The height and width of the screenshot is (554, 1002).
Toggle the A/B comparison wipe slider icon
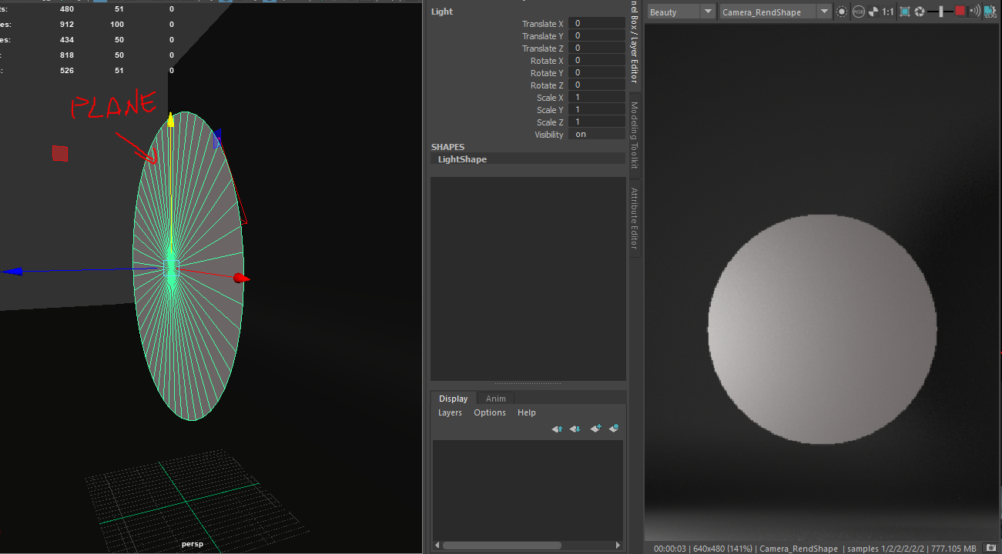tap(941, 12)
